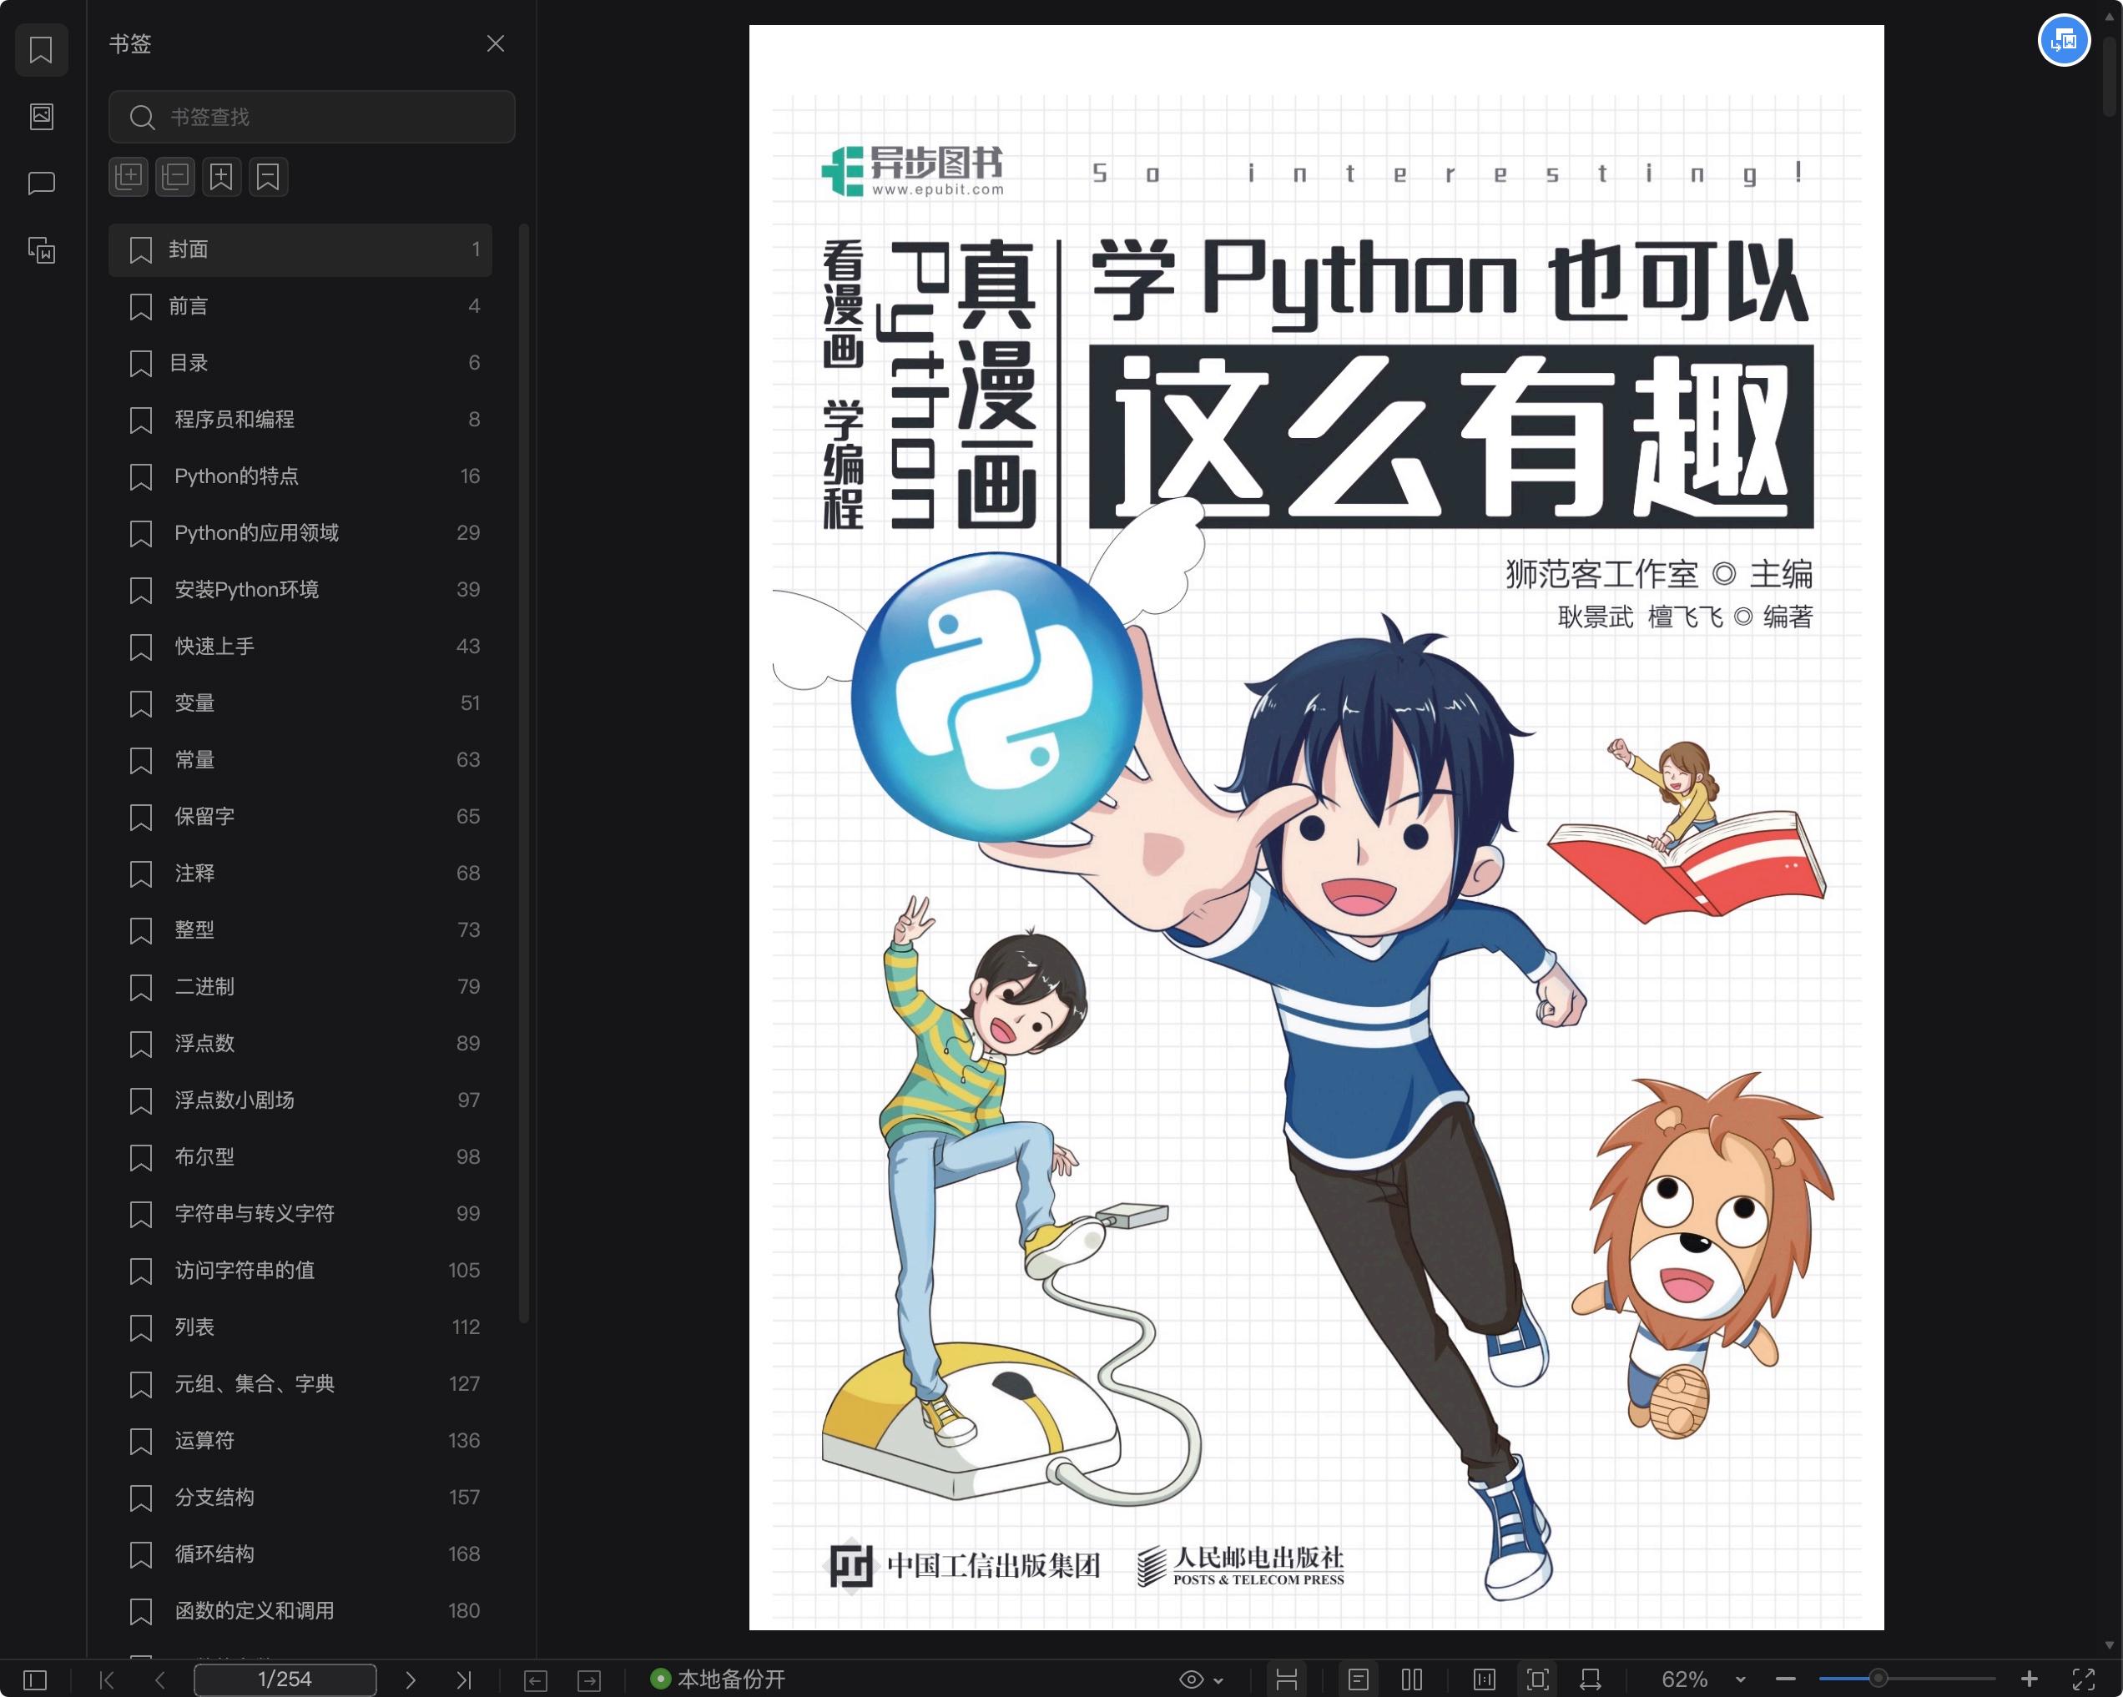Jump to the 运算符 bookmark
The height and width of the screenshot is (1697, 2123).
300,1441
